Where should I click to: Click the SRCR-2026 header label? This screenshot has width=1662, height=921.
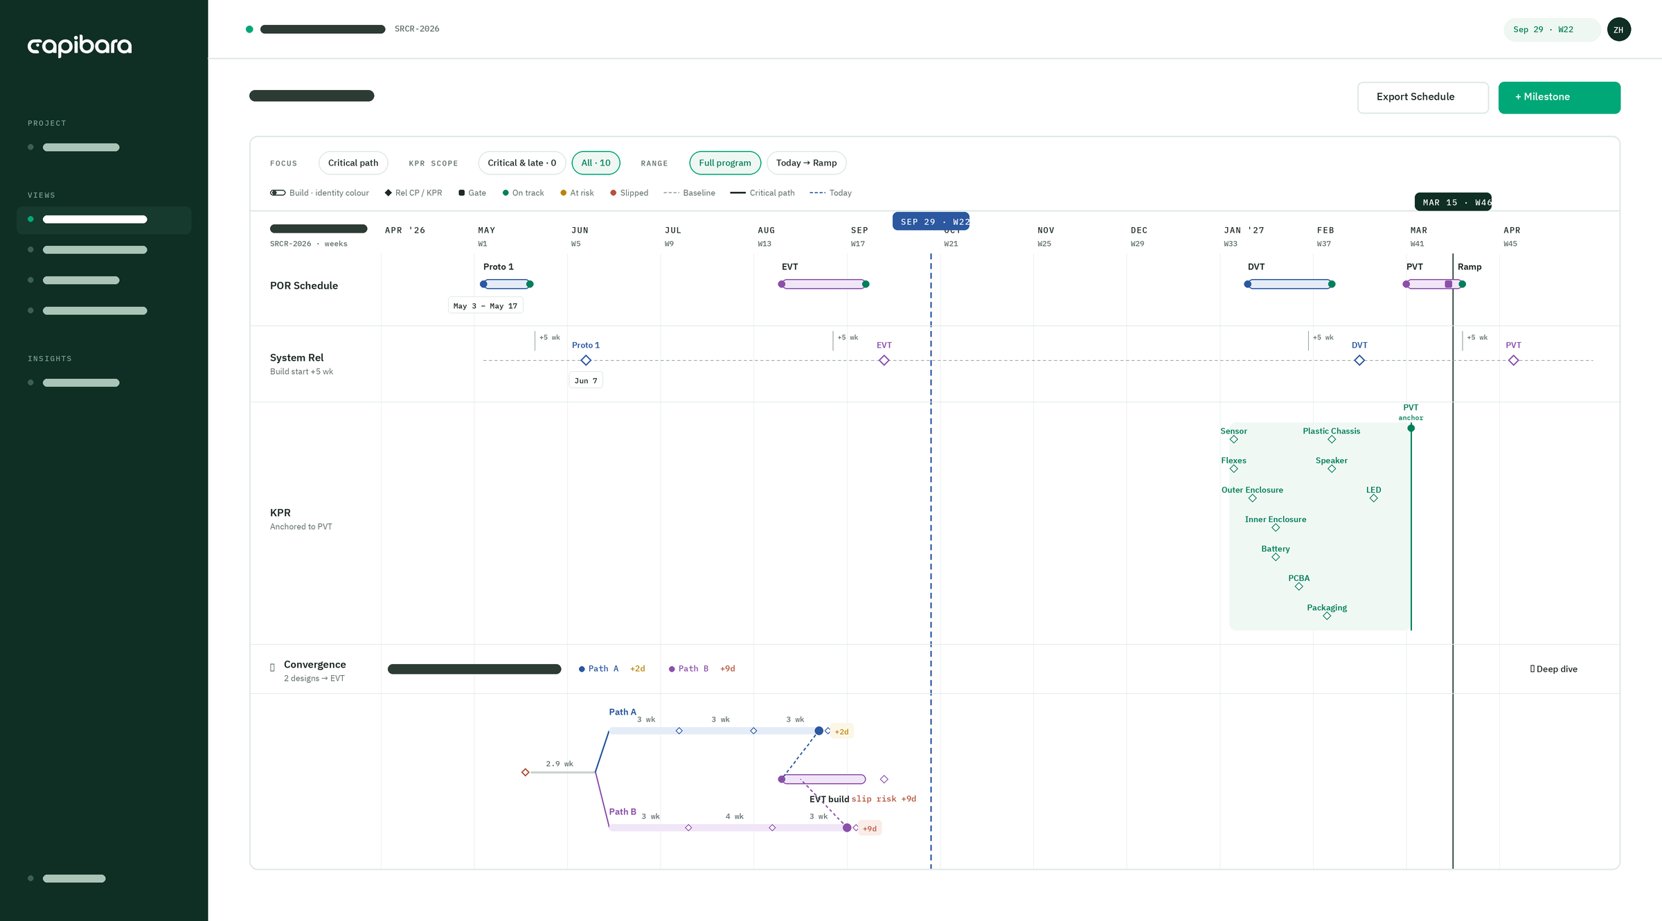[x=417, y=29]
